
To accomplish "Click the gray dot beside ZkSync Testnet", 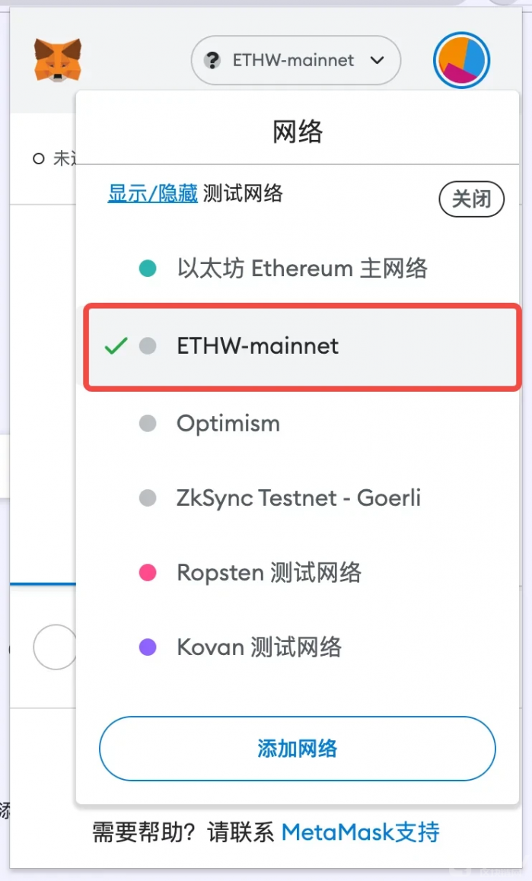I will 148,498.
